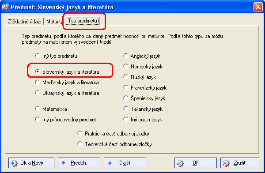Screen dimensions: 265x173
Task: Cancel the dialog with Zrušiť button
Action: [x=240, y=163]
